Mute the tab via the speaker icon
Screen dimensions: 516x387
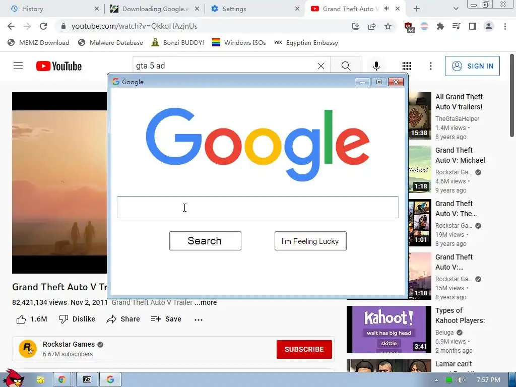(387, 9)
